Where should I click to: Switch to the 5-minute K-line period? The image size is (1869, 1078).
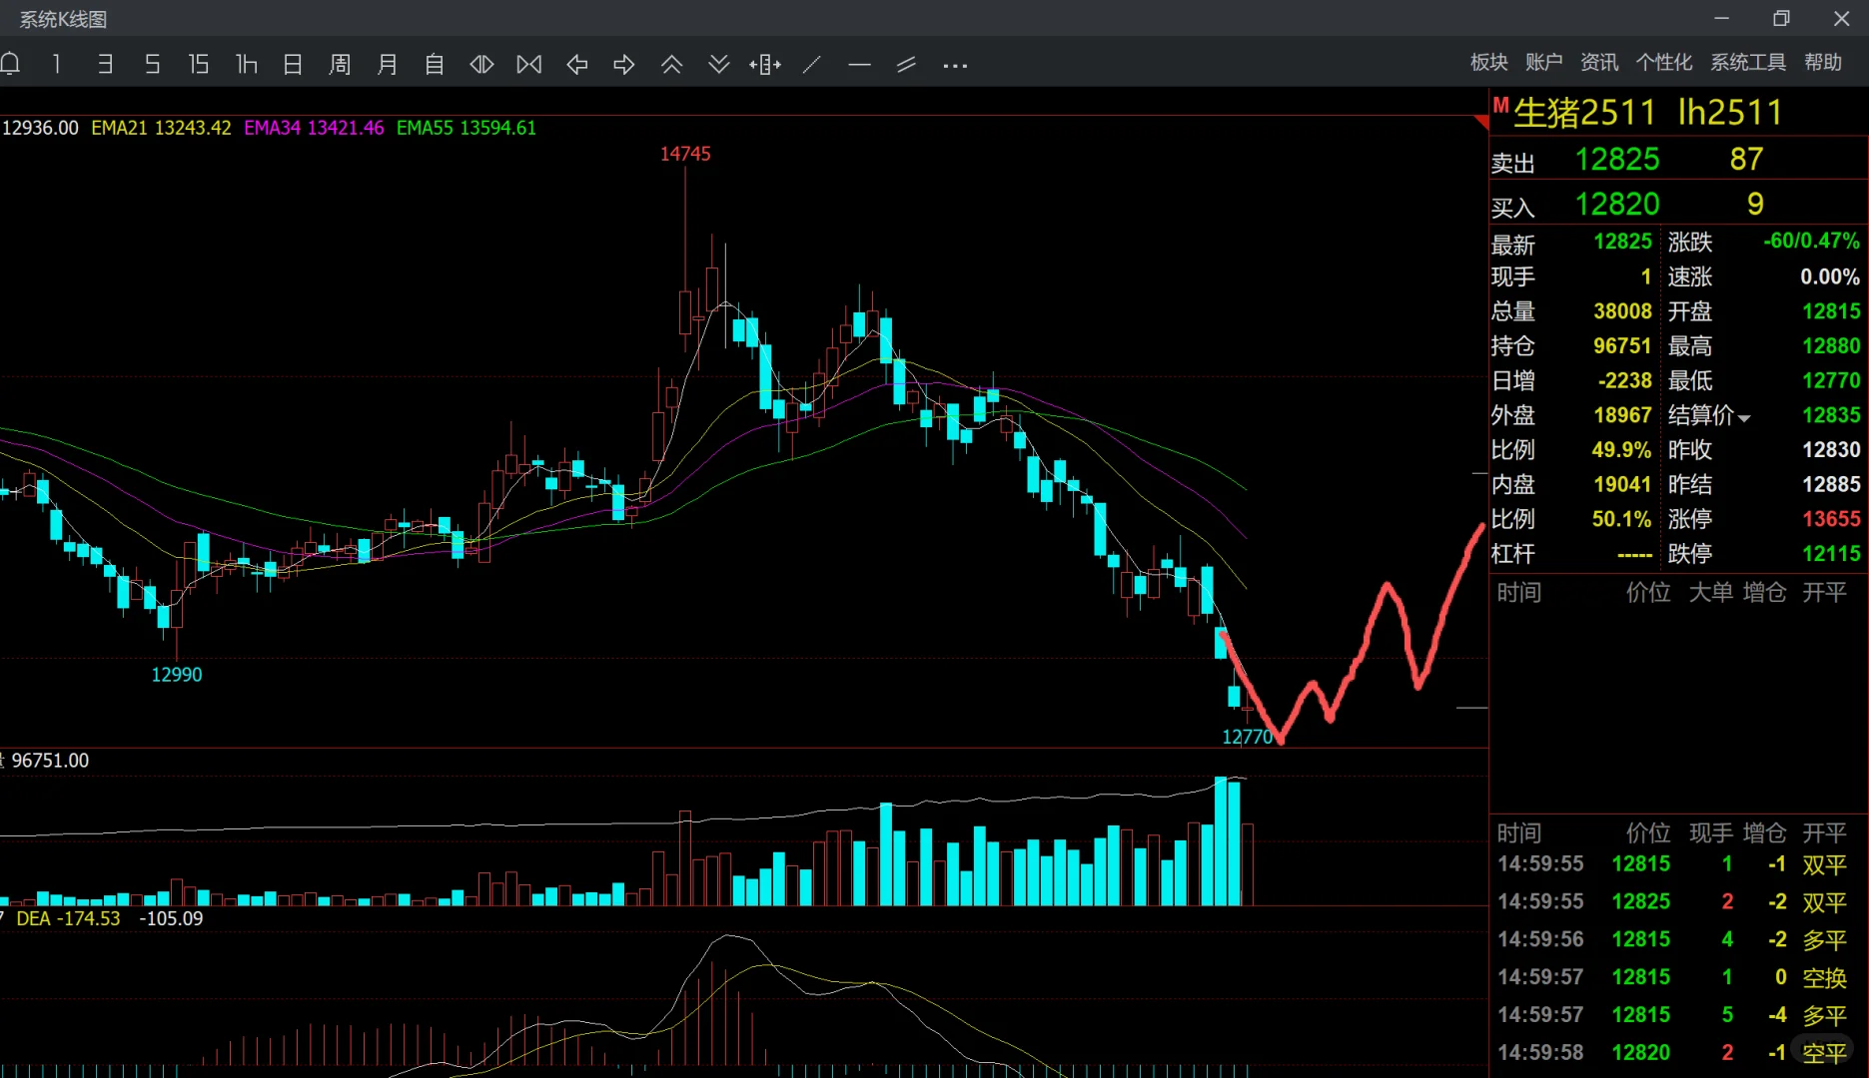(152, 65)
